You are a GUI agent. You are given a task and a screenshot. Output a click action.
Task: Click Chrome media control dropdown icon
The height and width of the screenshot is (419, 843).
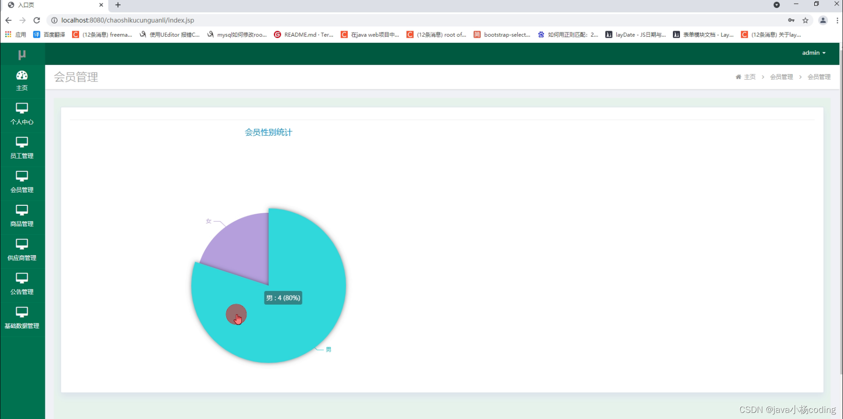pyautogui.click(x=777, y=5)
